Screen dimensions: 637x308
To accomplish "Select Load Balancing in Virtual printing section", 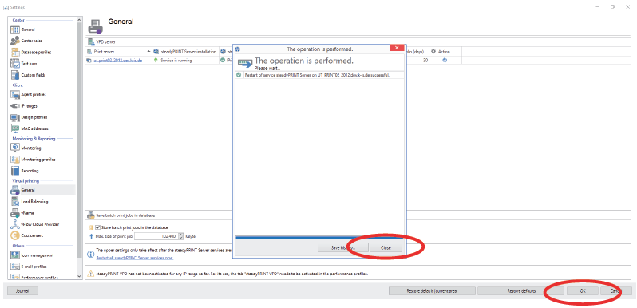I will click(x=34, y=202).
